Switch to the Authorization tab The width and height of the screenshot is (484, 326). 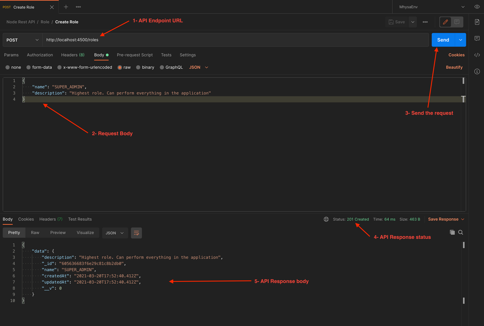pyautogui.click(x=40, y=55)
